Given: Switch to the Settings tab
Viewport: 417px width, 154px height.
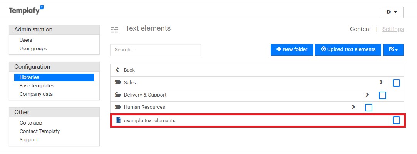Looking at the screenshot, I should (x=393, y=29).
